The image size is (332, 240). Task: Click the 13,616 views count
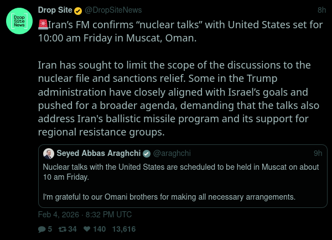124,229
